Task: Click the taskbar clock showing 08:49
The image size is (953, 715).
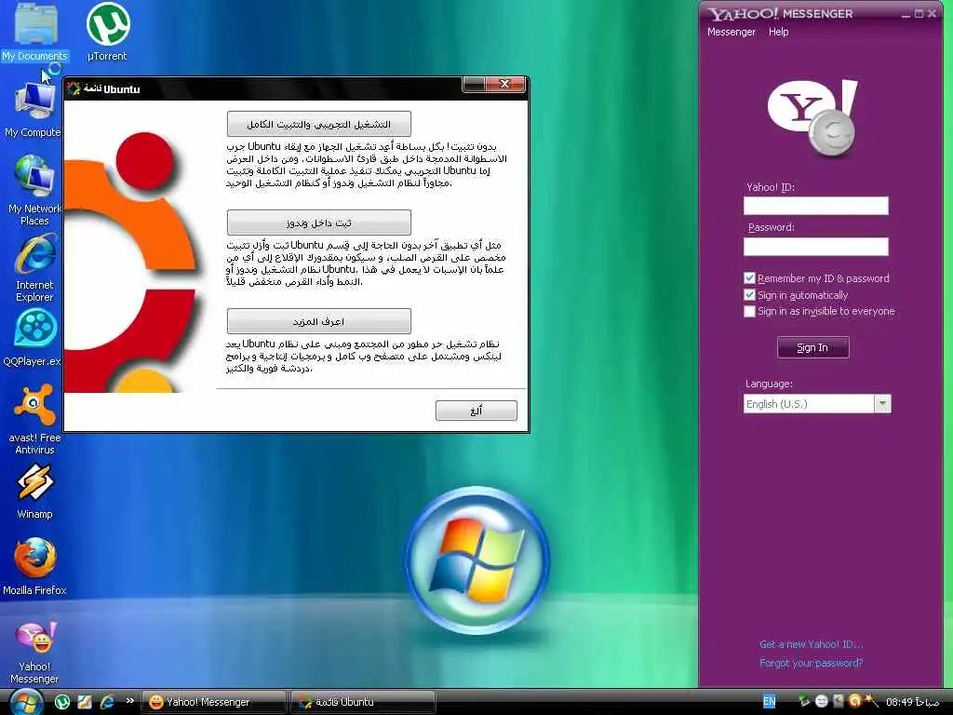Action: (x=912, y=702)
